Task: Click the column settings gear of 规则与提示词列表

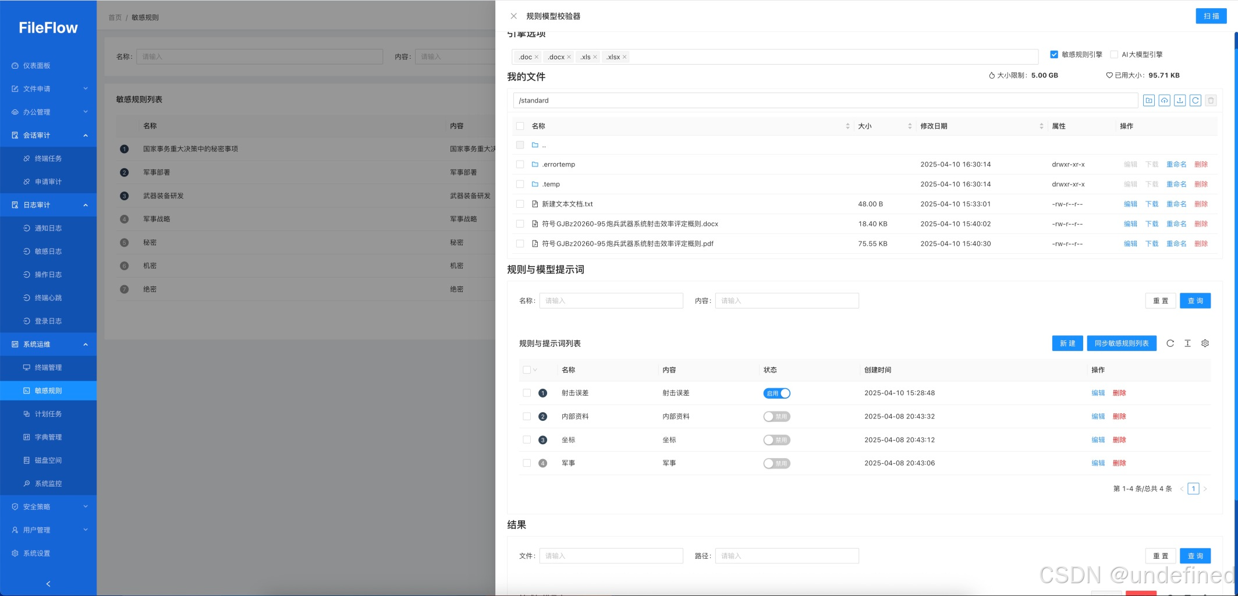Action: coord(1205,343)
